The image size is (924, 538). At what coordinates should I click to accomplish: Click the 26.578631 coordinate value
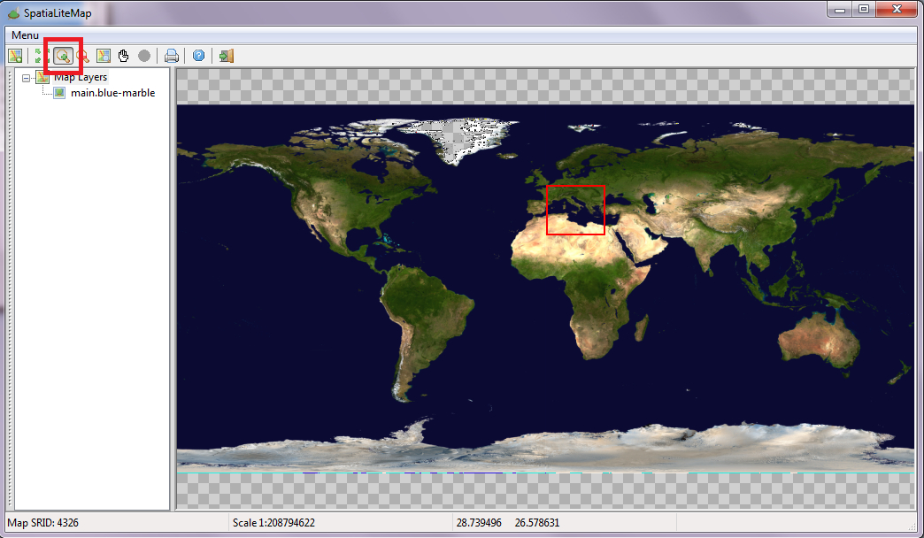pyautogui.click(x=537, y=523)
